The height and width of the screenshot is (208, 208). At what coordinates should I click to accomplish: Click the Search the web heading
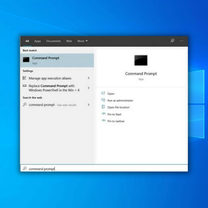pos(32,98)
